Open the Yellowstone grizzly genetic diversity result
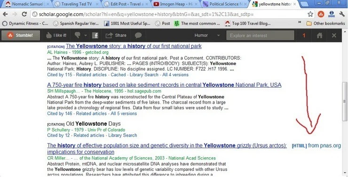 [x=167, y=149]
